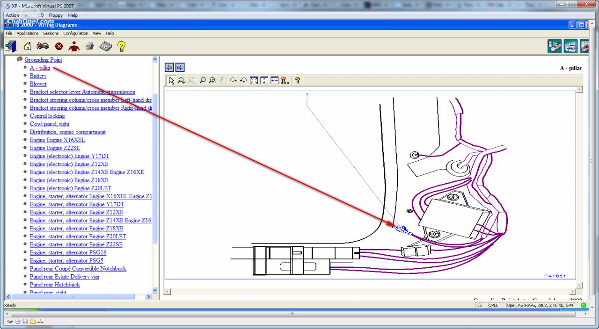Viewport: 599px width, 329px height.
Task: Select the pointer arrow tool
Action: (171, 80)
